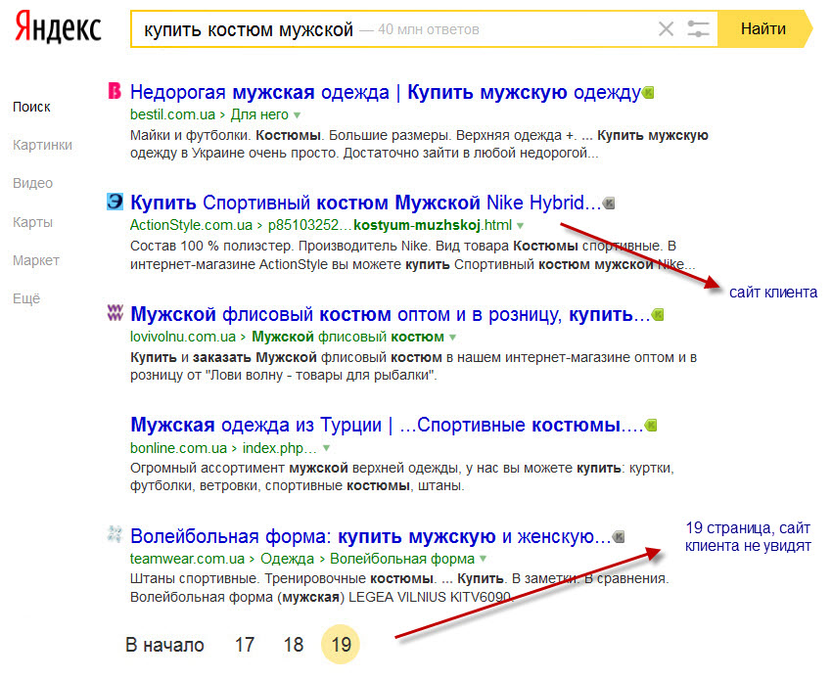This screenshot has height=680, width=831.
Task: Go to results page 17
Action: pos(245,645)
